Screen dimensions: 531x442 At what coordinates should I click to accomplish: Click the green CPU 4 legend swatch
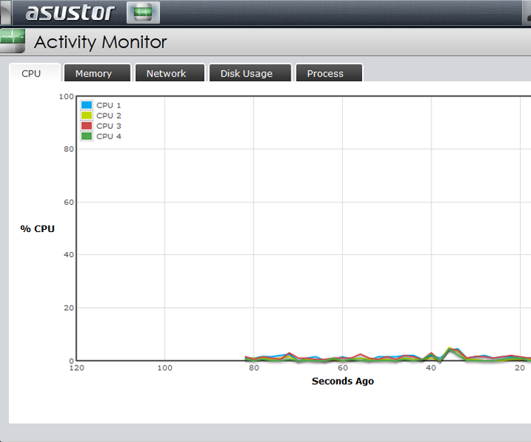coord(86,136)
